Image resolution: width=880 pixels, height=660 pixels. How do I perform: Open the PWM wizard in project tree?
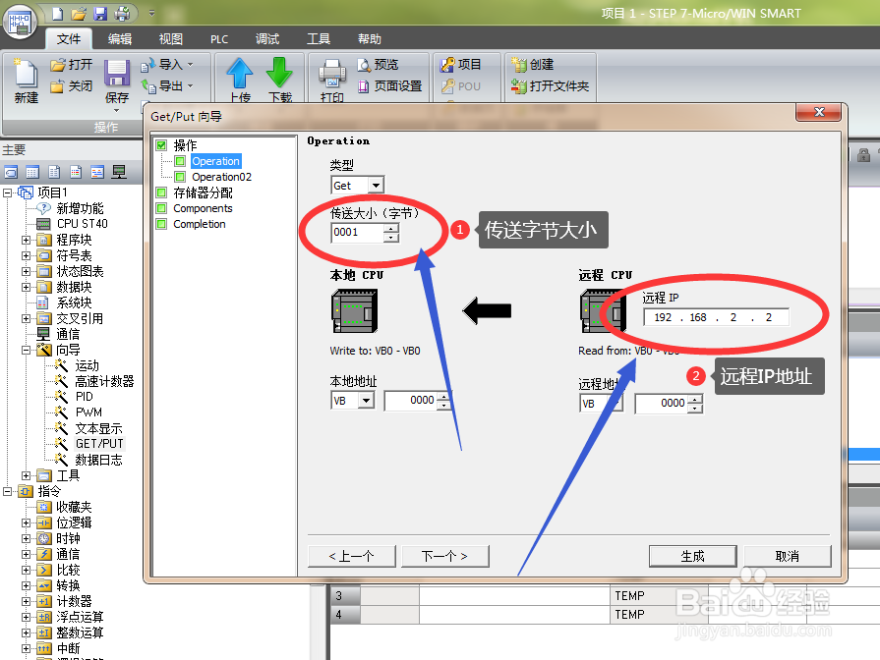coord(88,412)
